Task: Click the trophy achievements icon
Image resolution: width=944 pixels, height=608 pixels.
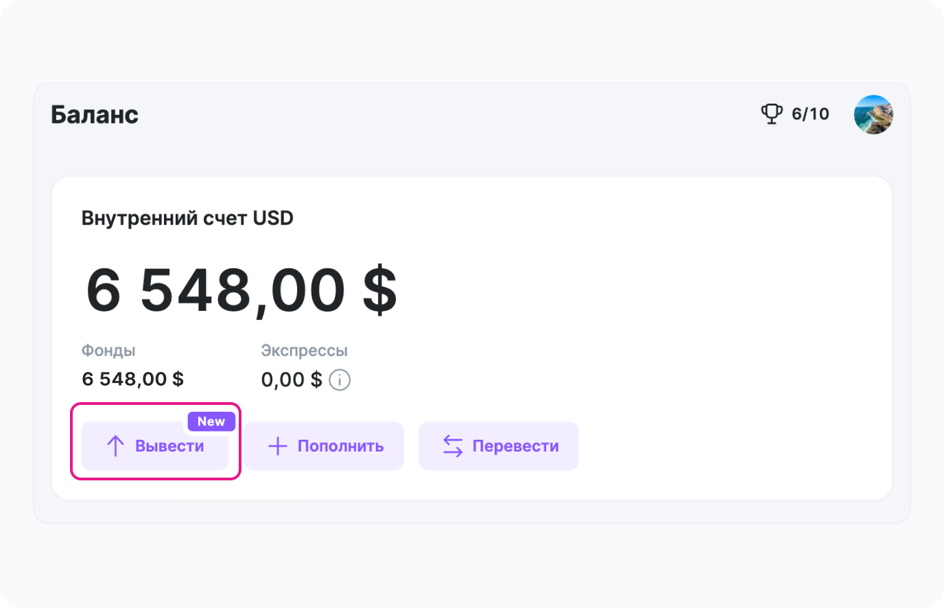Action: click(772, 114)
